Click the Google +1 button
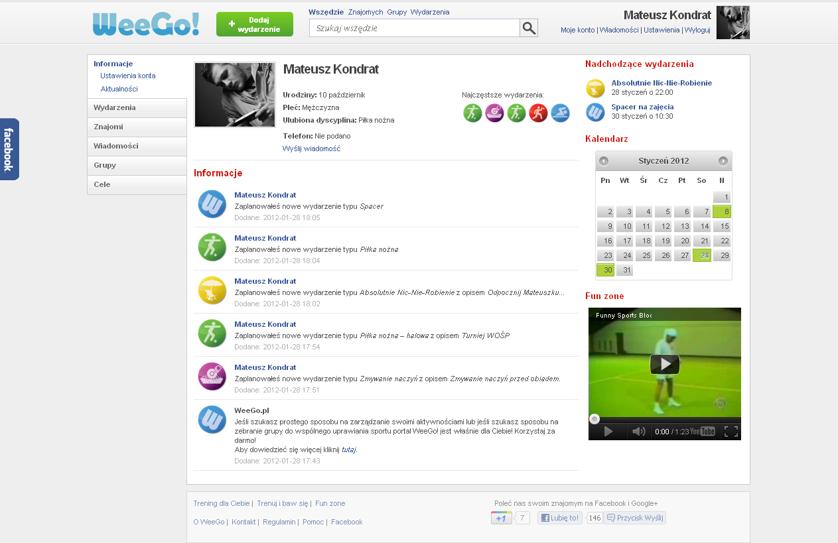Viewport: 838px width, 543px height. pyautogui.click(x=501, y=518)
